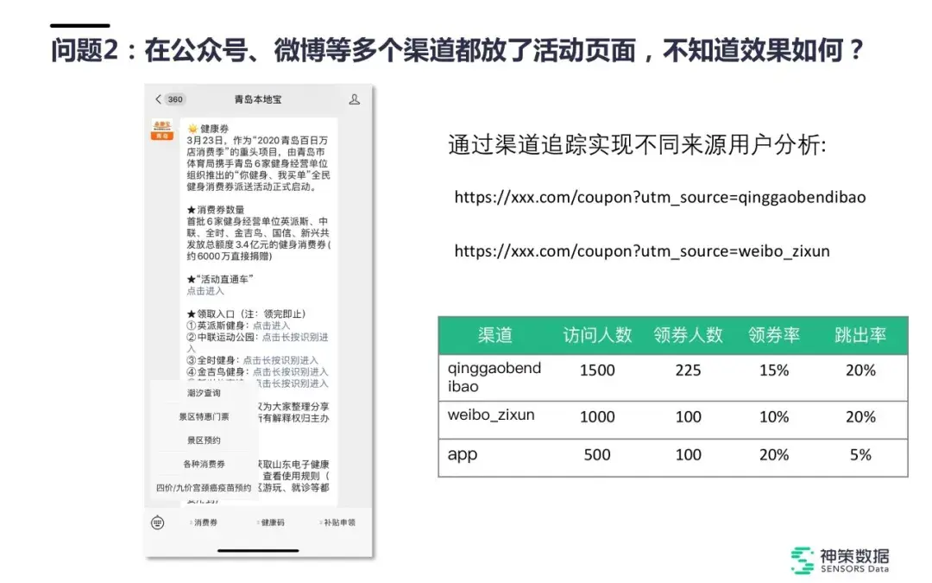Click the 跳出率 table header
This screenshot has width=932, height=583.
(860, 335)
